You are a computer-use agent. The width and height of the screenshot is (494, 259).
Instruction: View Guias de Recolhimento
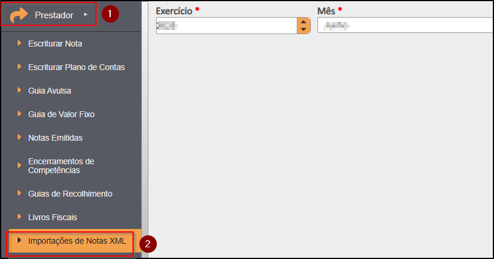(x=70, y=194)
